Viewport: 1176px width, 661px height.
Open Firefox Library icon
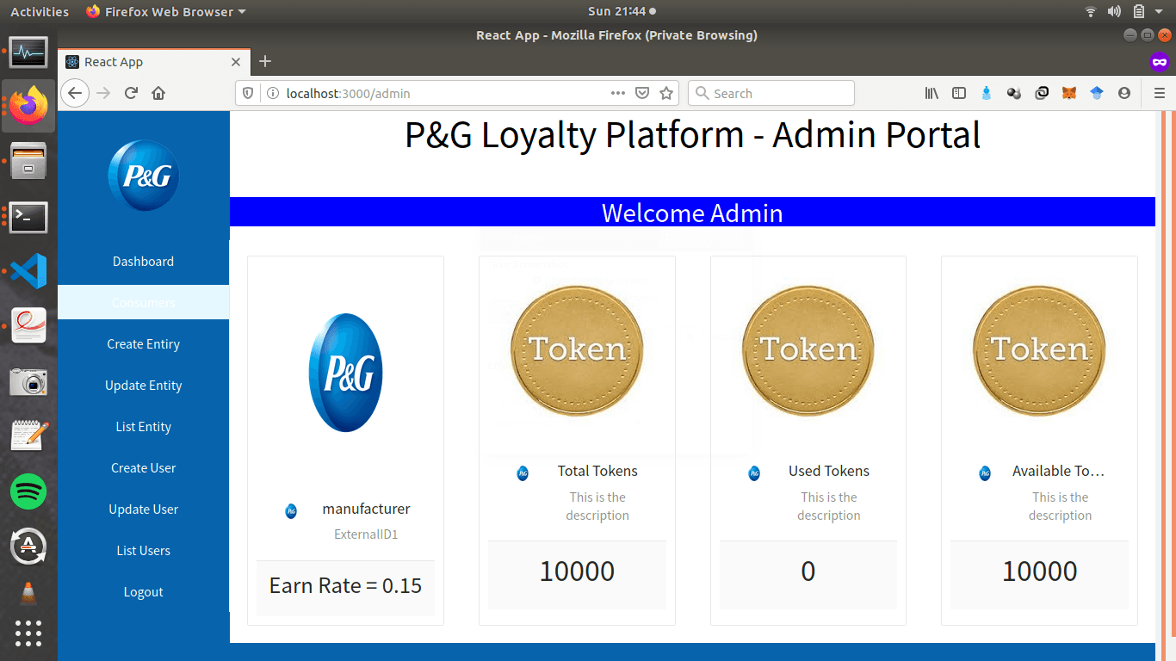click(x=932, y=93)
